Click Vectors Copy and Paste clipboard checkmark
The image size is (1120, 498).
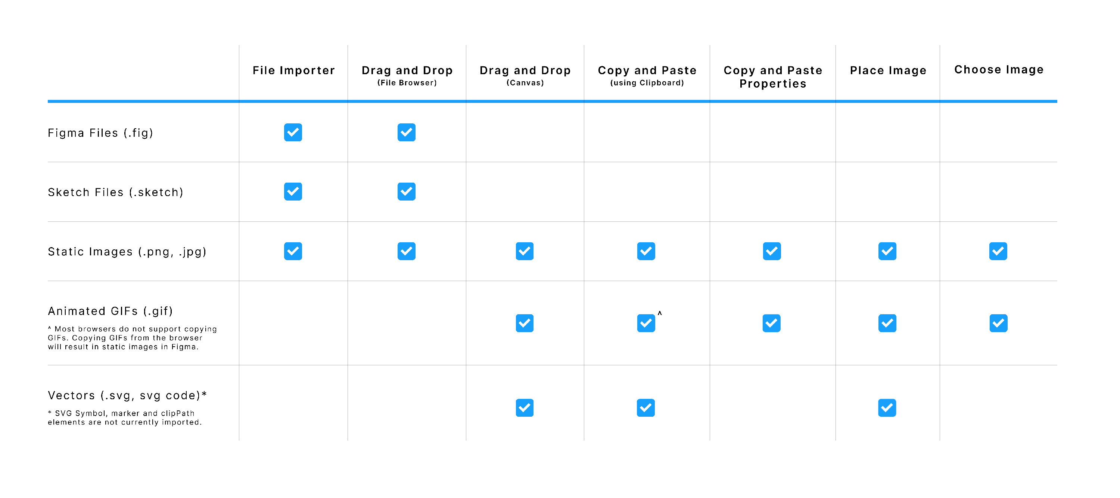646,408
